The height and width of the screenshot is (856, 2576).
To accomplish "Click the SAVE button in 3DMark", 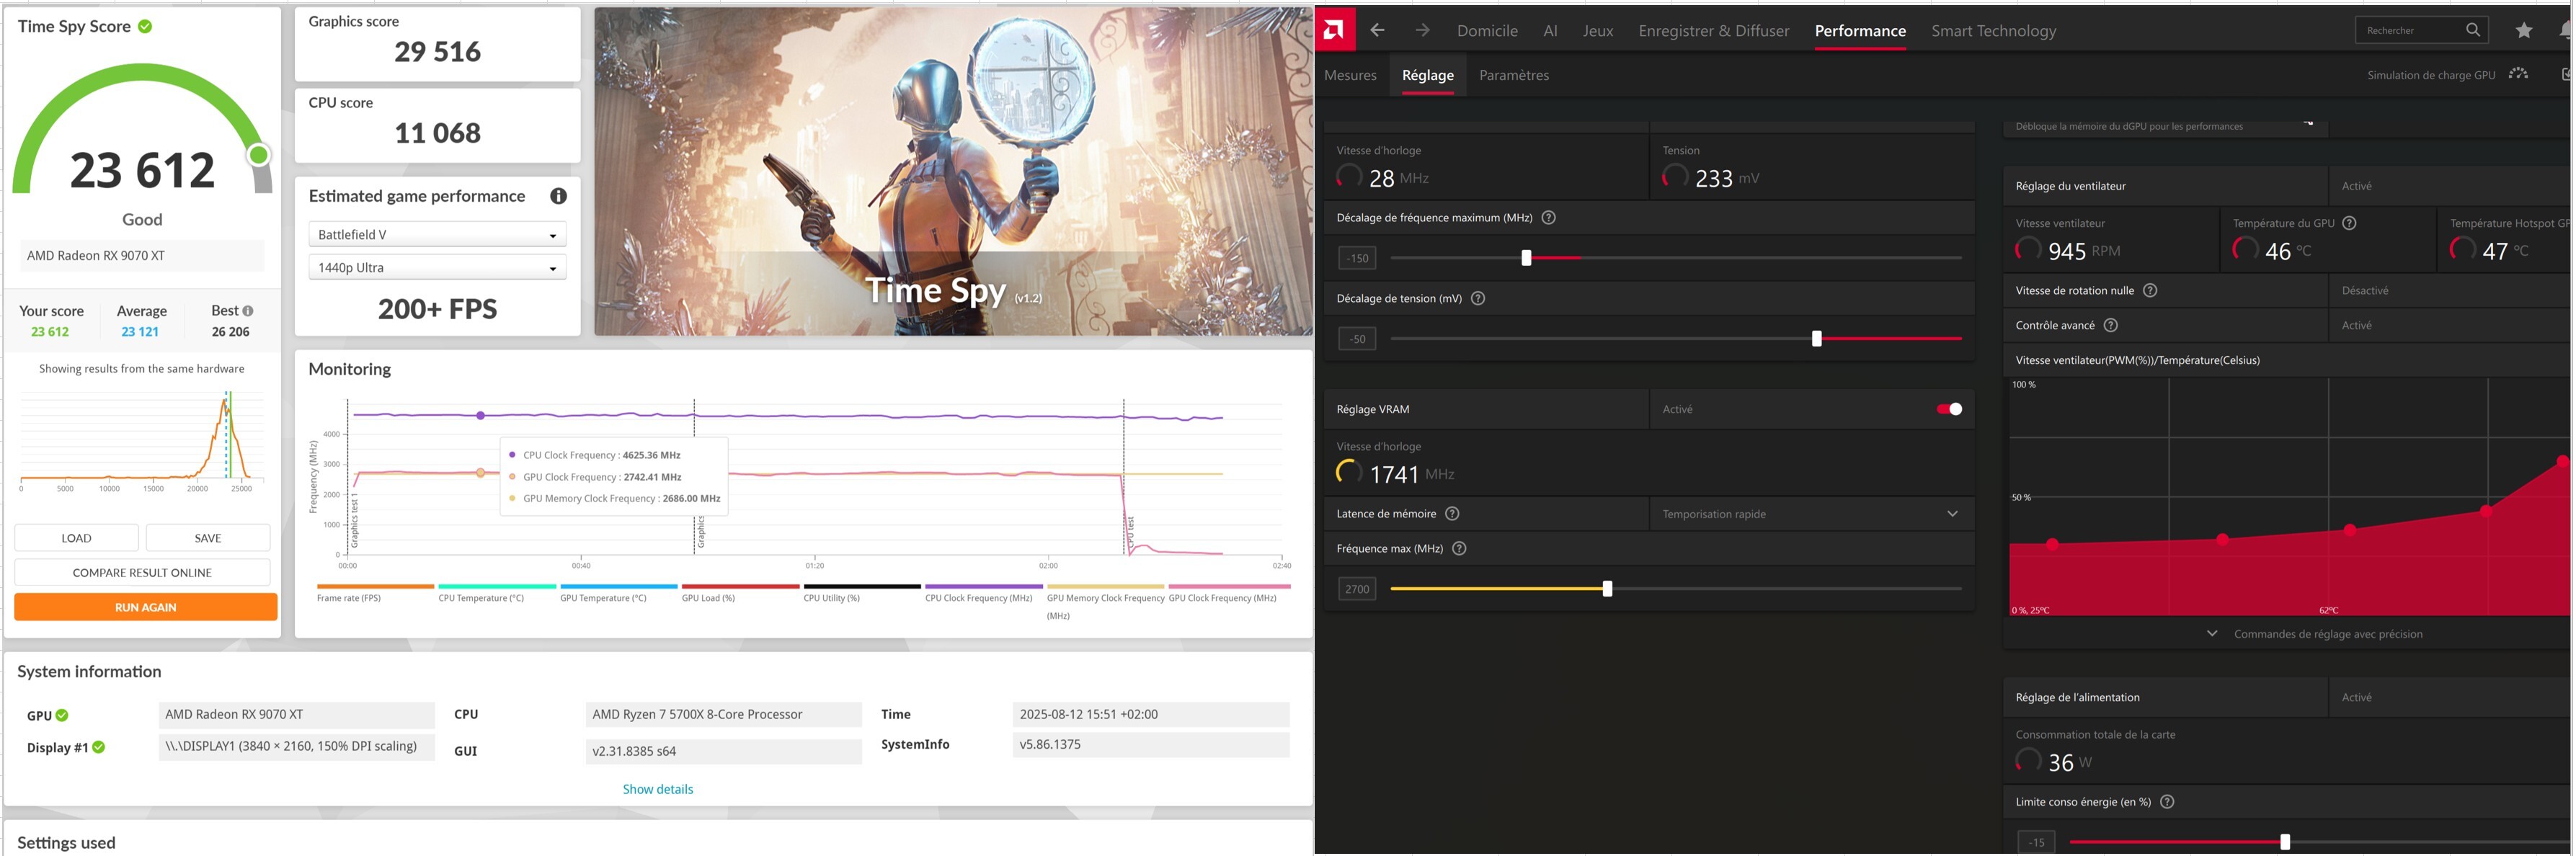I will (208, 538).
